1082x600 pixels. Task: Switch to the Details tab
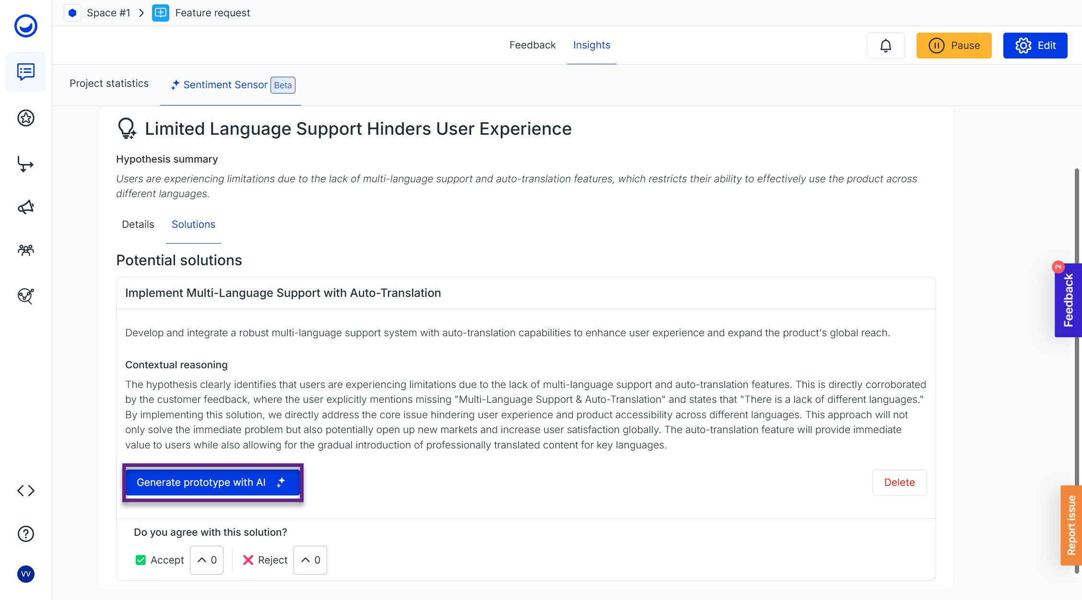point(138,224)
